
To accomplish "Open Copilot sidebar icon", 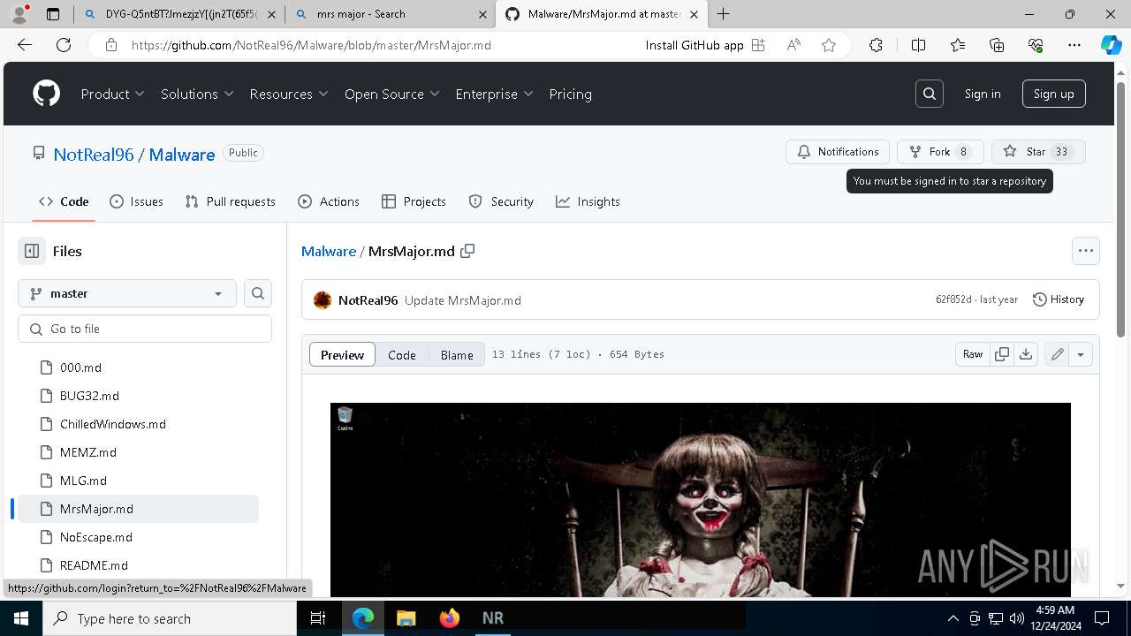I will 1111,45.
